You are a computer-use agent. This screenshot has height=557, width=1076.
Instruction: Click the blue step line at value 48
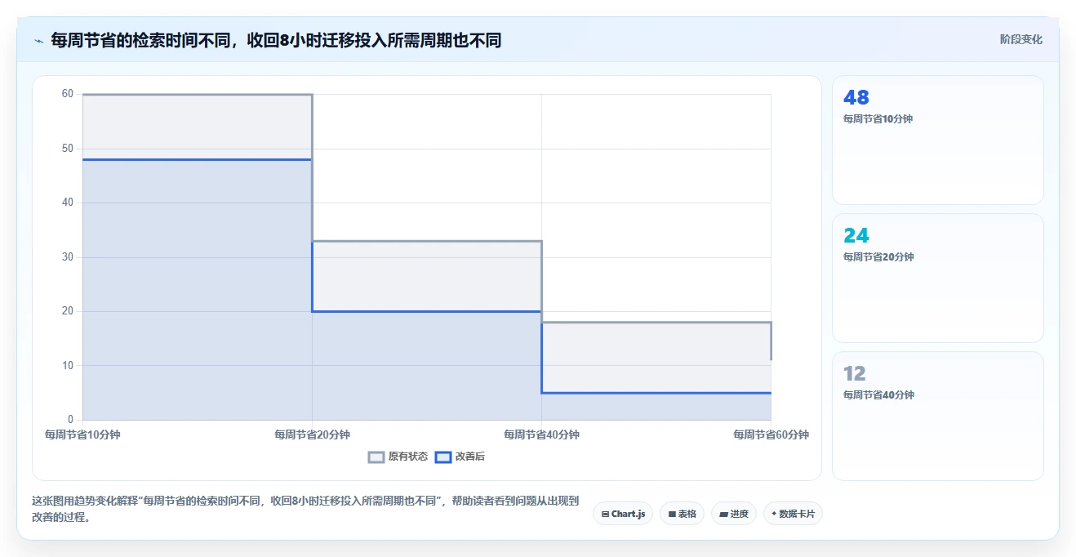(197, 159)
